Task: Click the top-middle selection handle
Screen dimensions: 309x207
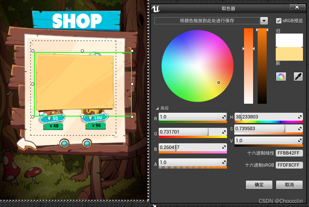Action: (82, 51)
